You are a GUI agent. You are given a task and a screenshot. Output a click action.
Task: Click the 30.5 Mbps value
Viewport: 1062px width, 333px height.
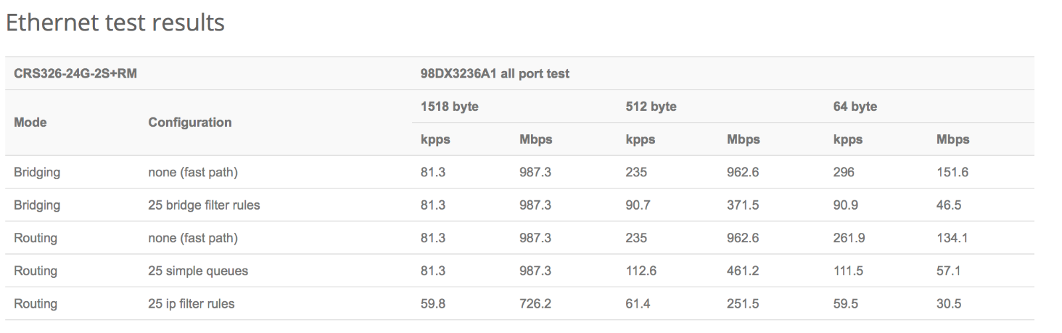tap(948, 304)
